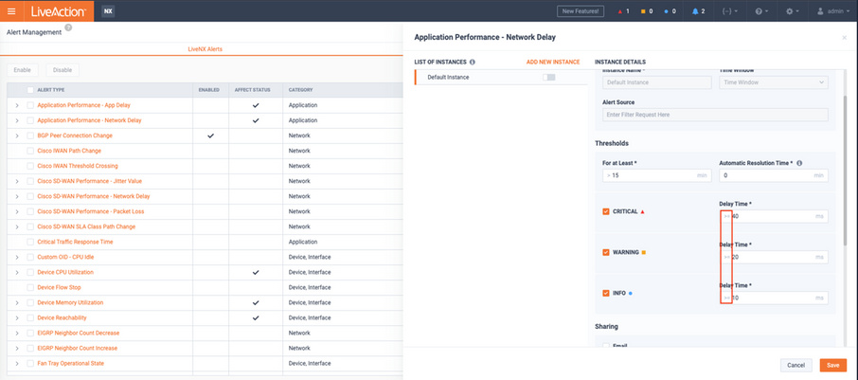Open the settings gear menu
Screen dimensions: 858x380
(793, 11)
